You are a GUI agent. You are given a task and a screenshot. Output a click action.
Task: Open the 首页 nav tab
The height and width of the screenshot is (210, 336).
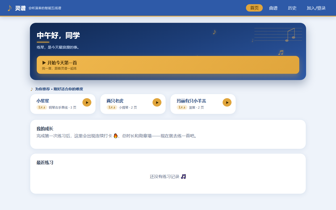point(254,8)
